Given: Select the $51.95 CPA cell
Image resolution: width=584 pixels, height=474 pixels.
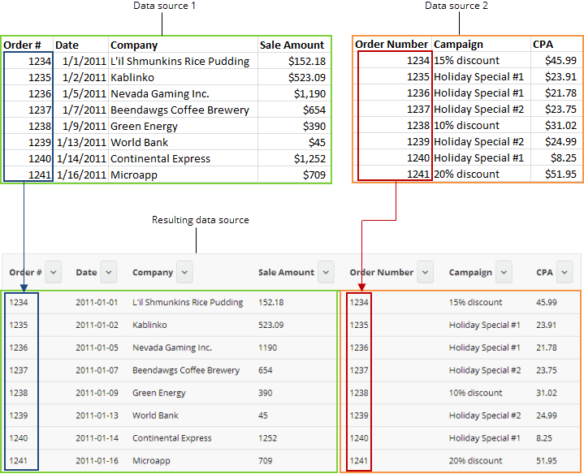Looking at the screenshot, I should (560, 175).
